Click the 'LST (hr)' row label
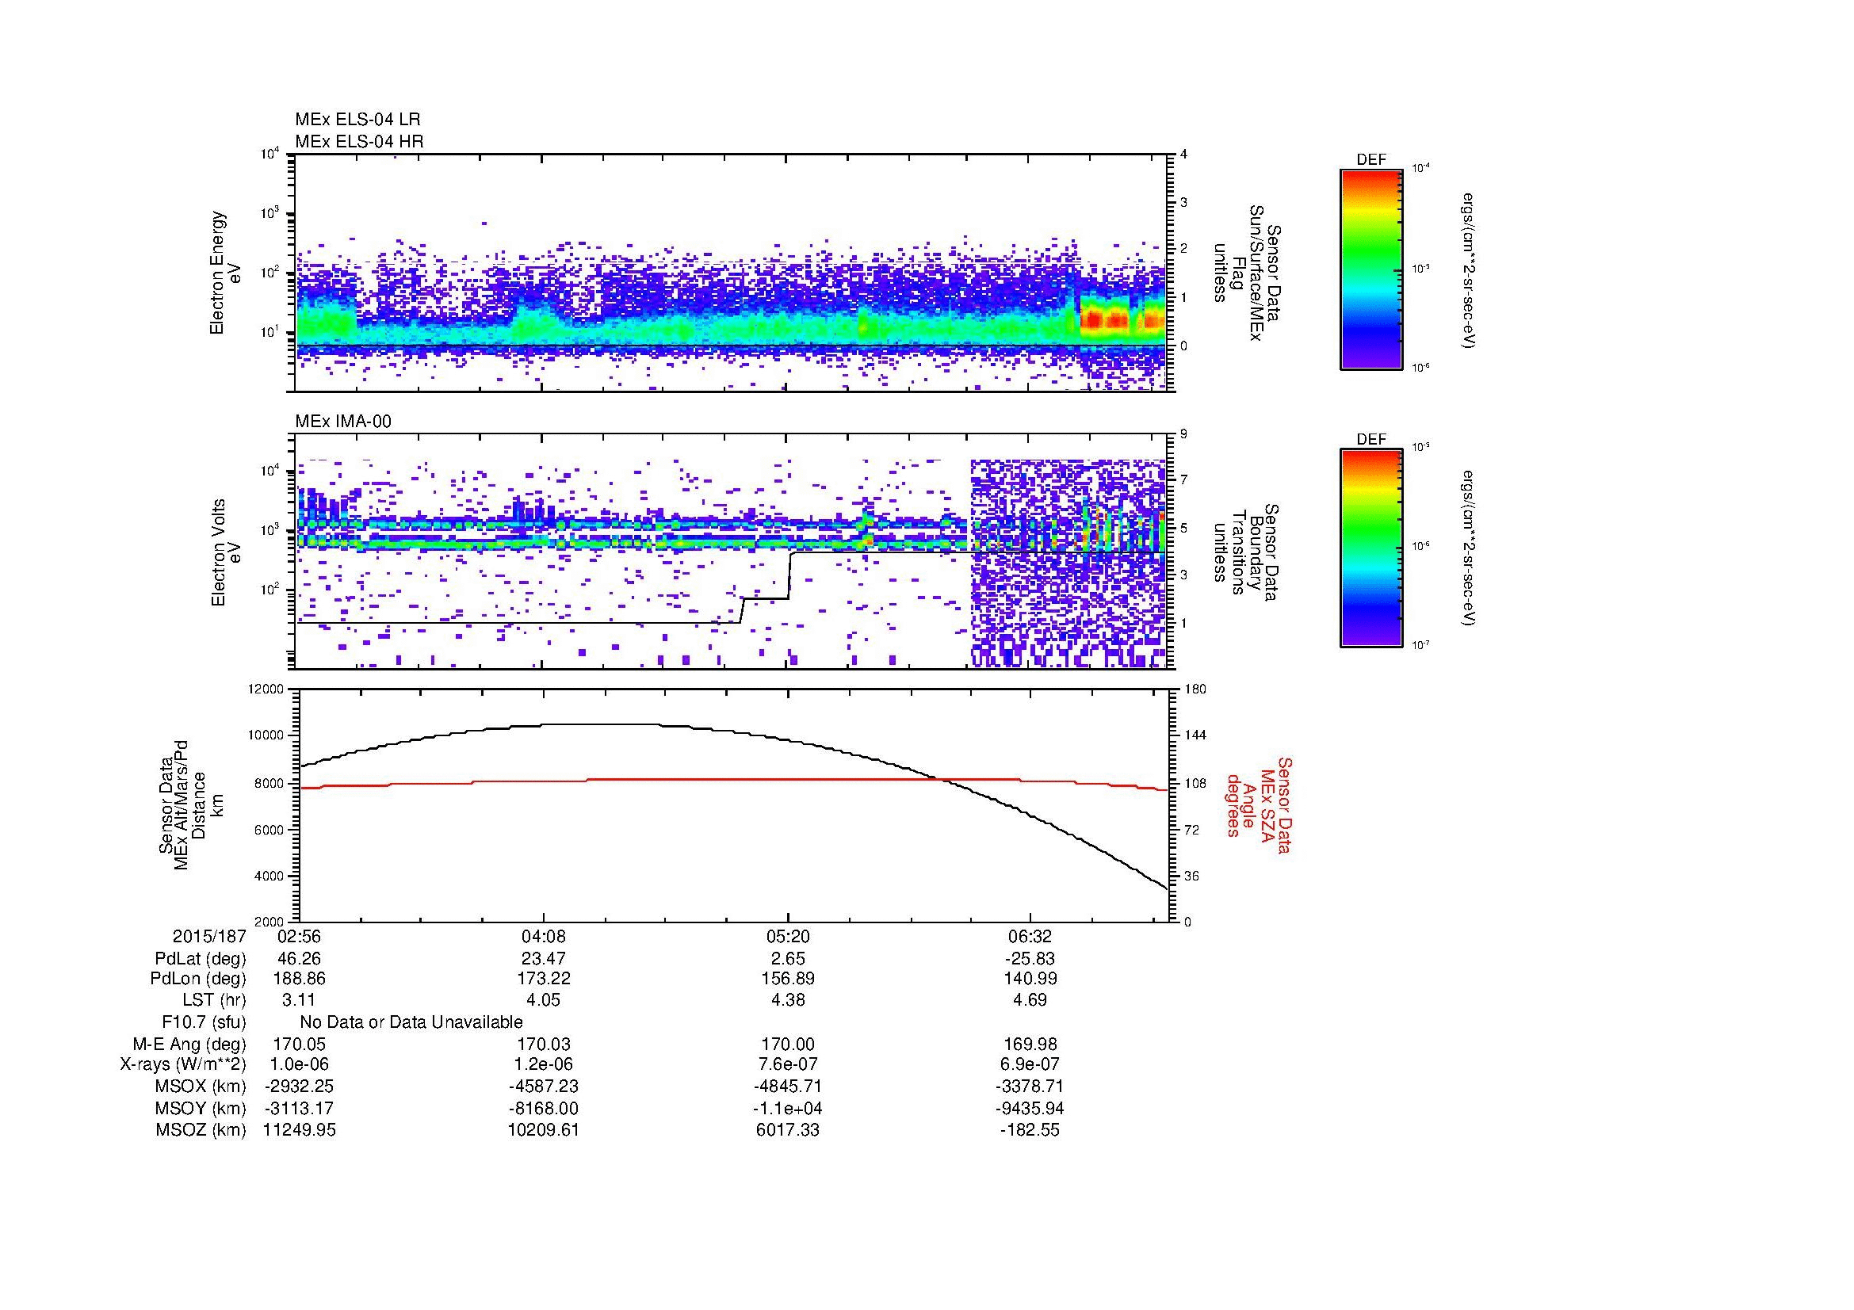 click(214, 1000)
